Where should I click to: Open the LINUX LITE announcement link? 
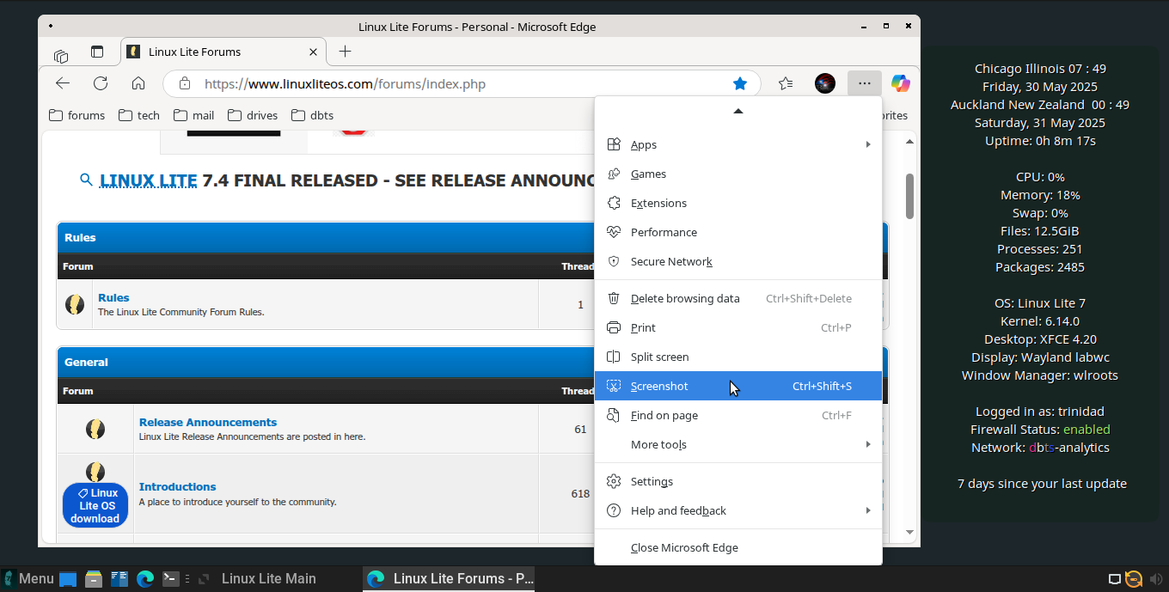coord(149,180)
